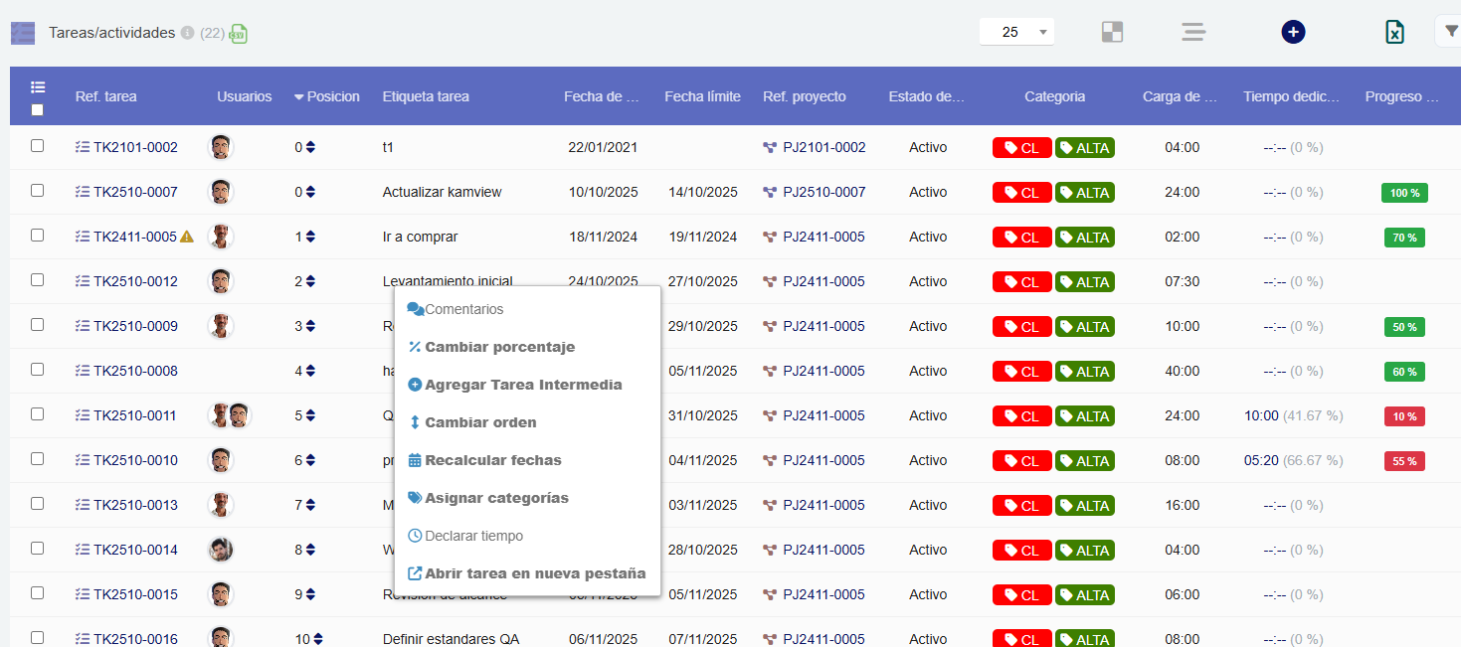Click the horizontal lines column settings icon
The image size is (1461, 647).
[x=1192, y=31]
